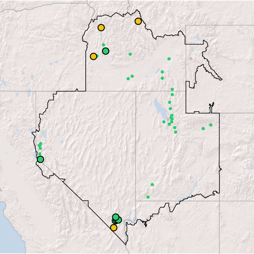Click topmost large green circle in southern cluster
This screenshot has width=254, height=254.
tap(115, 217)
